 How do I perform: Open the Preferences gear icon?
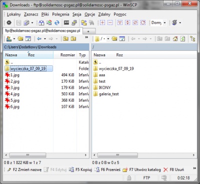click(9, 22)
